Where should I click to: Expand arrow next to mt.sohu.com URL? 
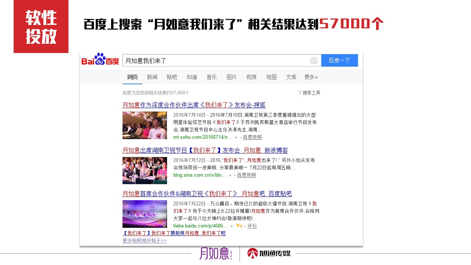236,138
